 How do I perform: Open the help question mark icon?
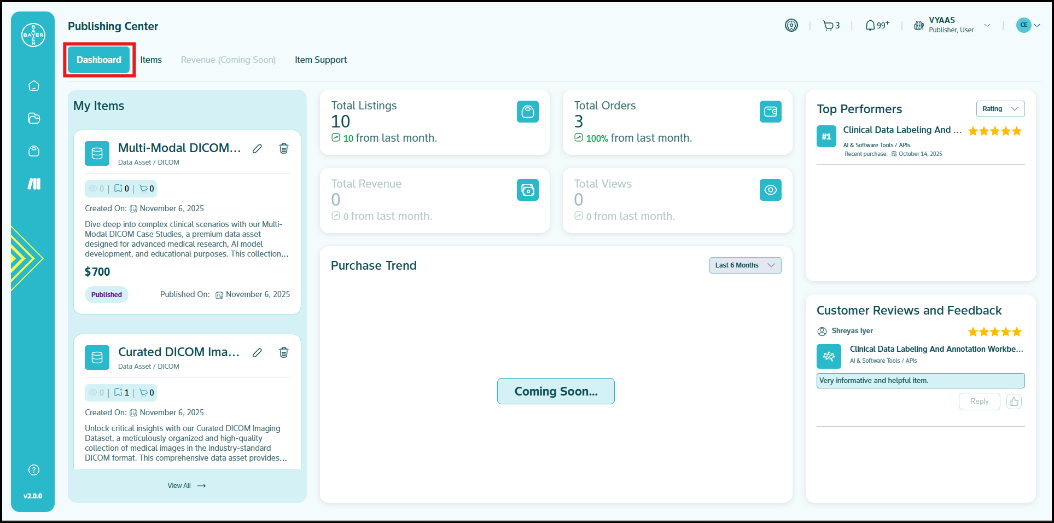pyautogui.click(x=34, y=470)
